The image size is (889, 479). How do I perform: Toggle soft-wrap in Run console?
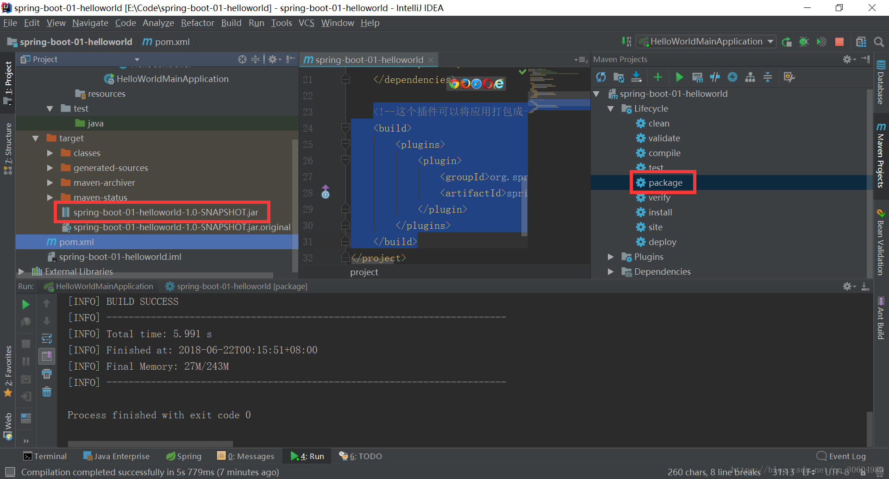click(x=47, y=339)
